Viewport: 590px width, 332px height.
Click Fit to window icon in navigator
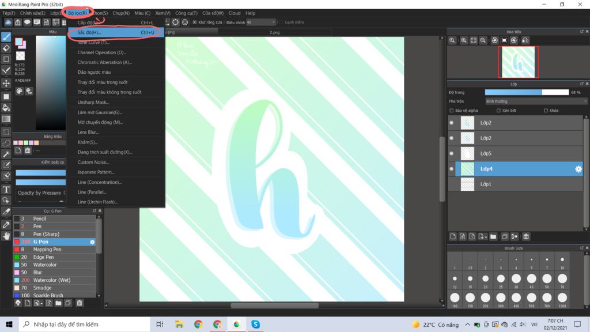tap(474, 40)
